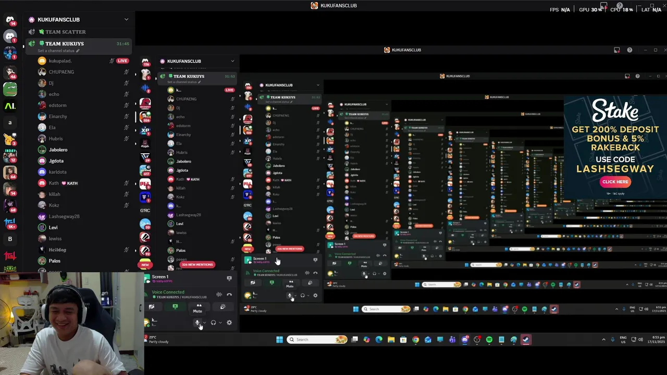This screenshot has height=375, width=667.
Task: Open the Help icon in nested window title bar
Action: point(629,50)
